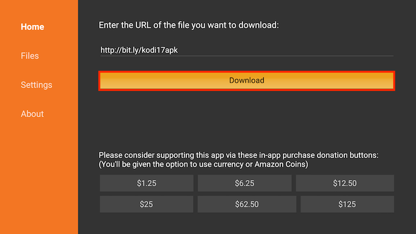Start the download with Download button
The image size is (416, 234).
tap(246, 81)
